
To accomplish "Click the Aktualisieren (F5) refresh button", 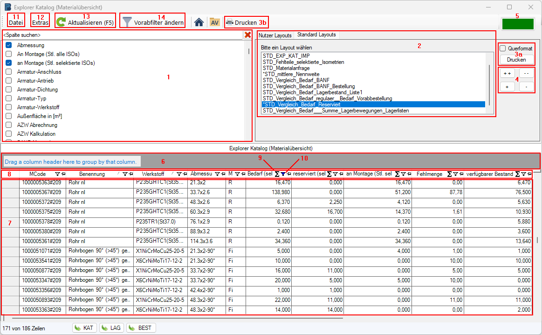I will click(84, 22).
